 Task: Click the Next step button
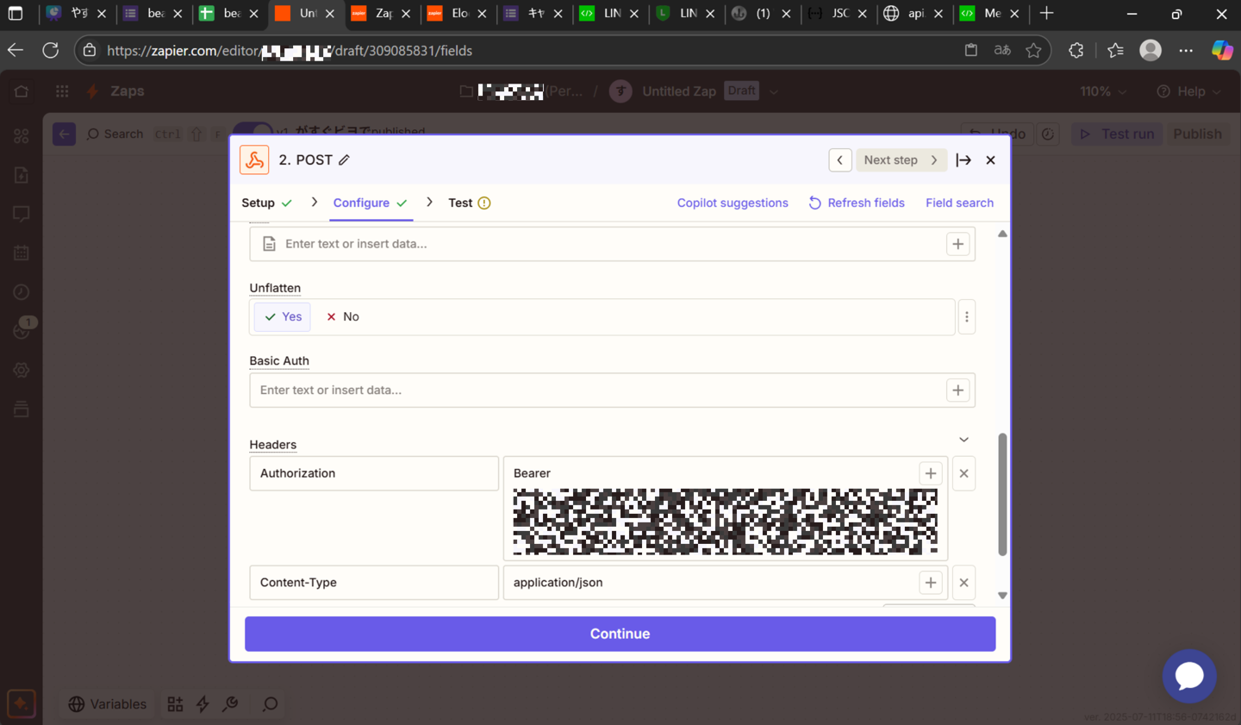click(901, 160)
